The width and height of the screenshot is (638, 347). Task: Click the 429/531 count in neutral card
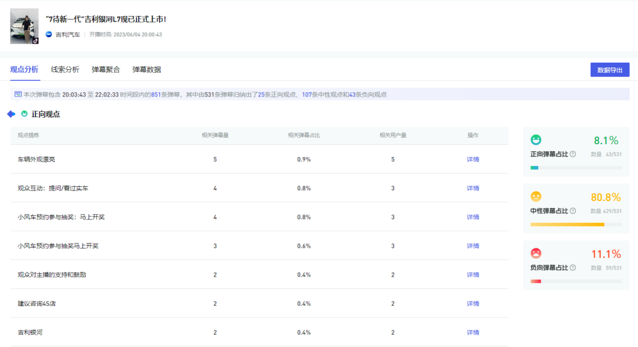(612, 211)
